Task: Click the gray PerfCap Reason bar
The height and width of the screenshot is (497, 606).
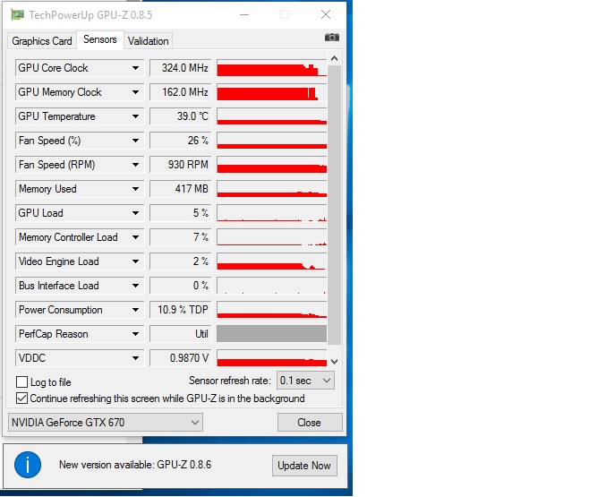Action: coord(272,334)
